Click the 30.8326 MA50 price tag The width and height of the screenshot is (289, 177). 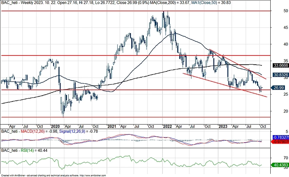[280, 75]
